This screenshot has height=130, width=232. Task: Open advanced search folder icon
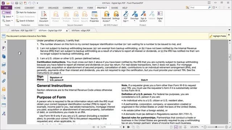[x=187, y=8]
